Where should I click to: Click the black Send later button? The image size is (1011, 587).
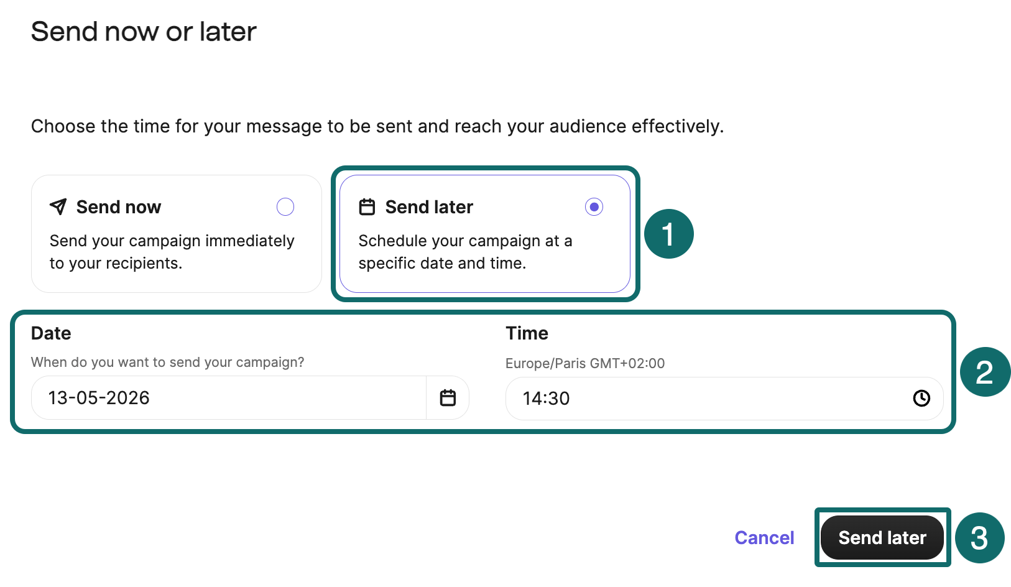tap(882, 537)
